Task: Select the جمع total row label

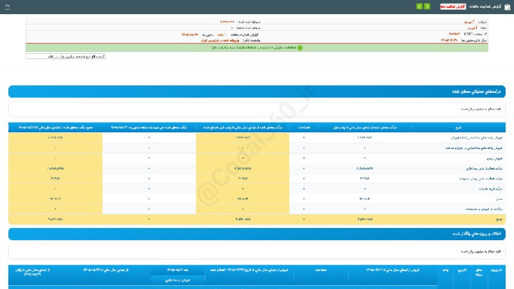Action: (x=499, y=219)
